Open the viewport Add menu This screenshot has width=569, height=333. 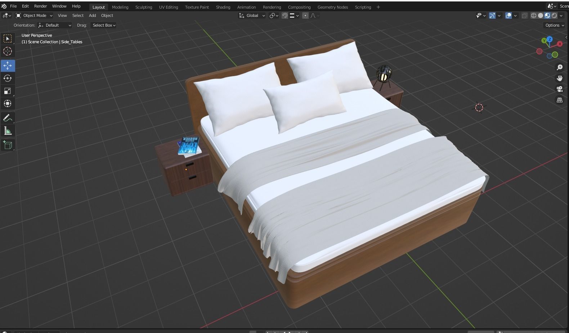point(92,15)
